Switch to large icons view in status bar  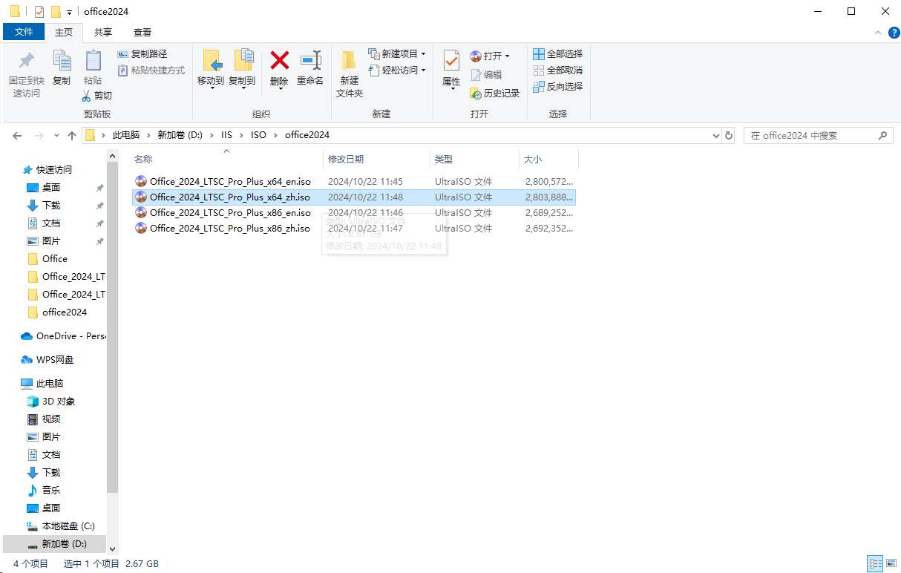[x=890, y=564]
